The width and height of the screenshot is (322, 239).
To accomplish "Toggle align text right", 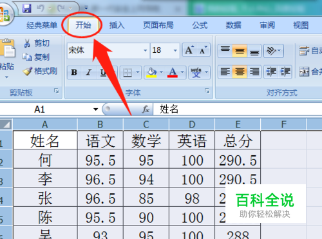I will click(254, 72).
